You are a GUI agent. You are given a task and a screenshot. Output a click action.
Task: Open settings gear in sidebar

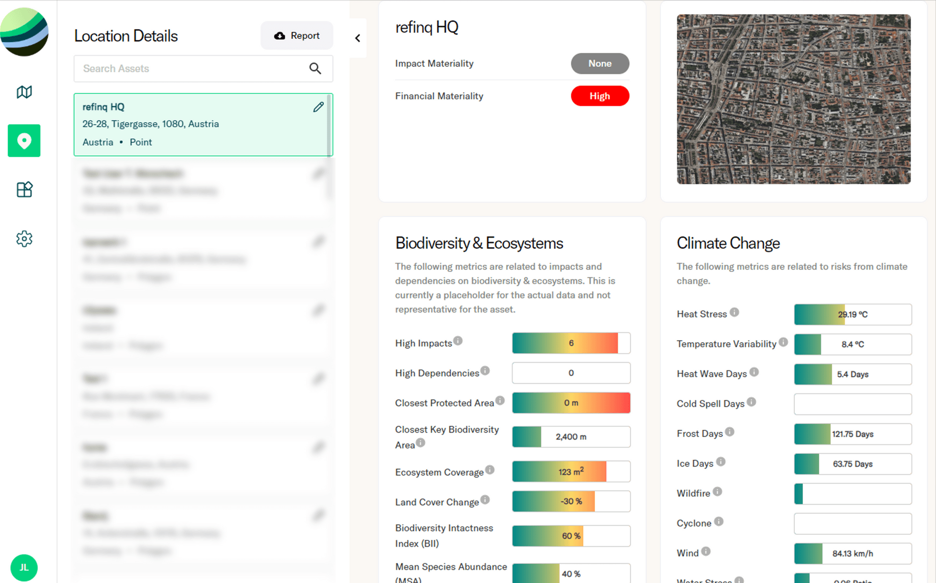[24, 239]
